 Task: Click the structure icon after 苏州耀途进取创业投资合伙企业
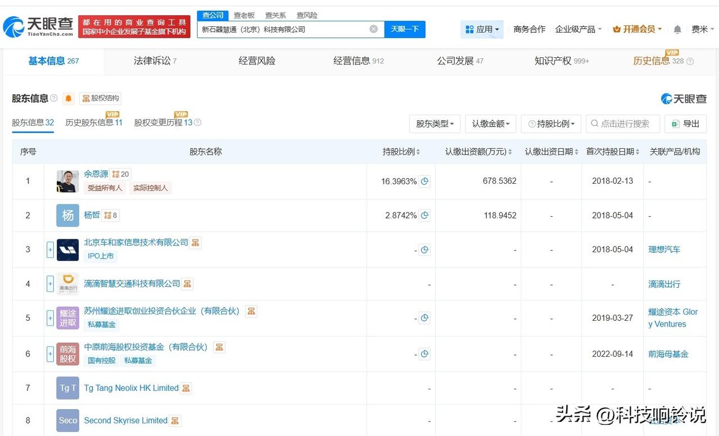pos(251,311)
